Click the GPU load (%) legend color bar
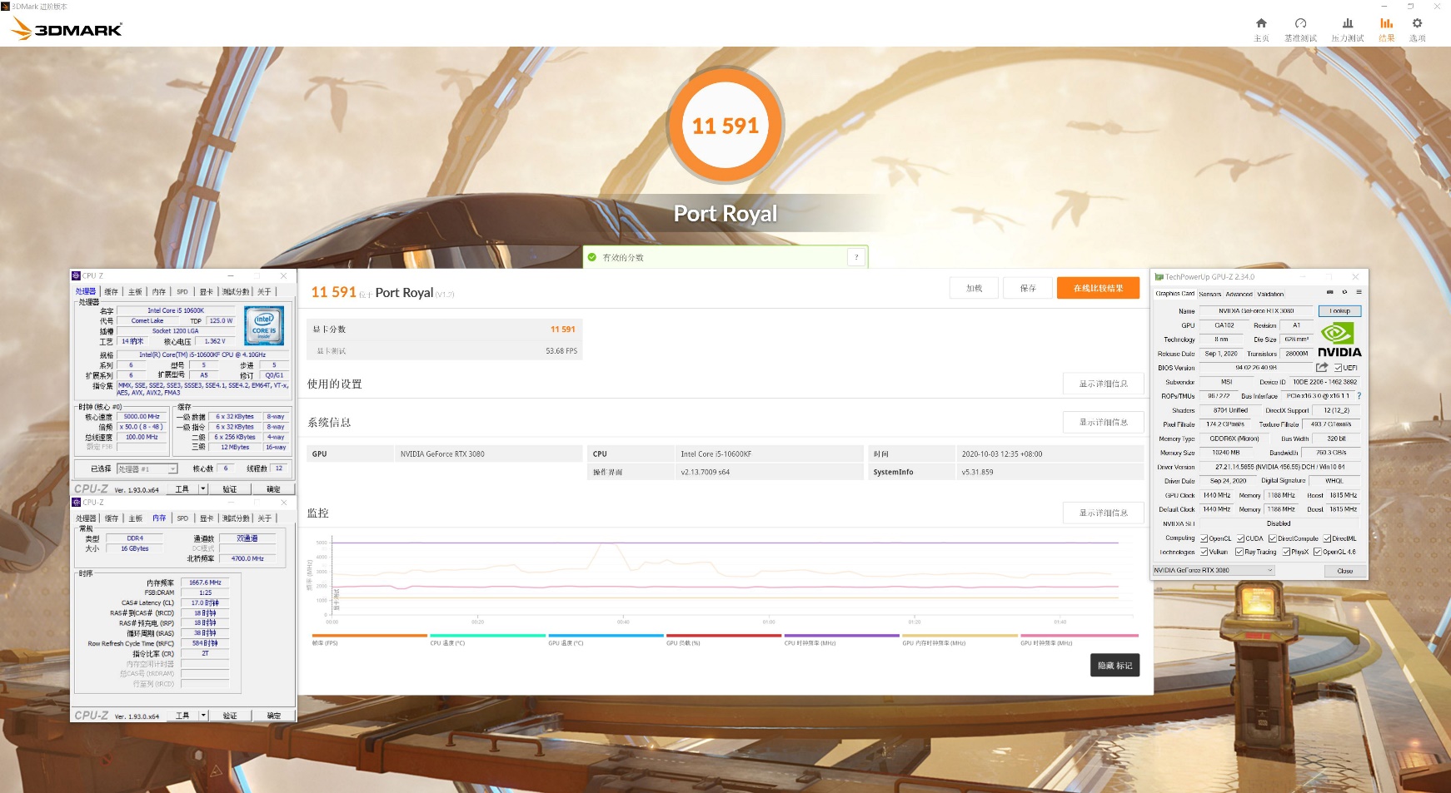The image size is (1451, 793). [724, 636]
